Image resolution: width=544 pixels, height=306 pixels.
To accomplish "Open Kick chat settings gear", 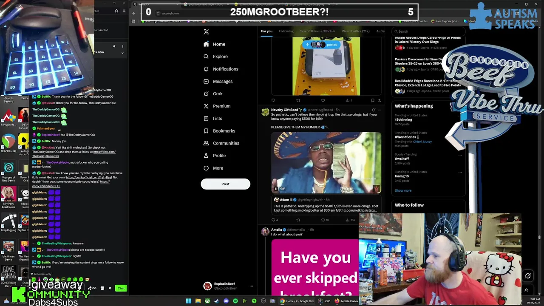I will (x=110, y=288).
